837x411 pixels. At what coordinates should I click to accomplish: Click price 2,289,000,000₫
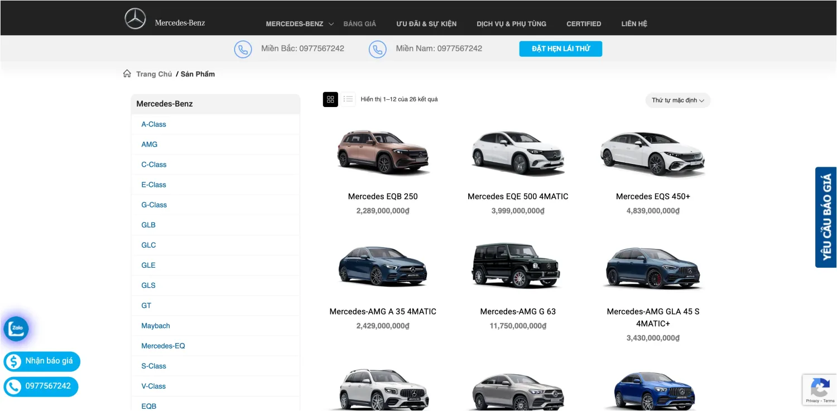coord(383,211)
